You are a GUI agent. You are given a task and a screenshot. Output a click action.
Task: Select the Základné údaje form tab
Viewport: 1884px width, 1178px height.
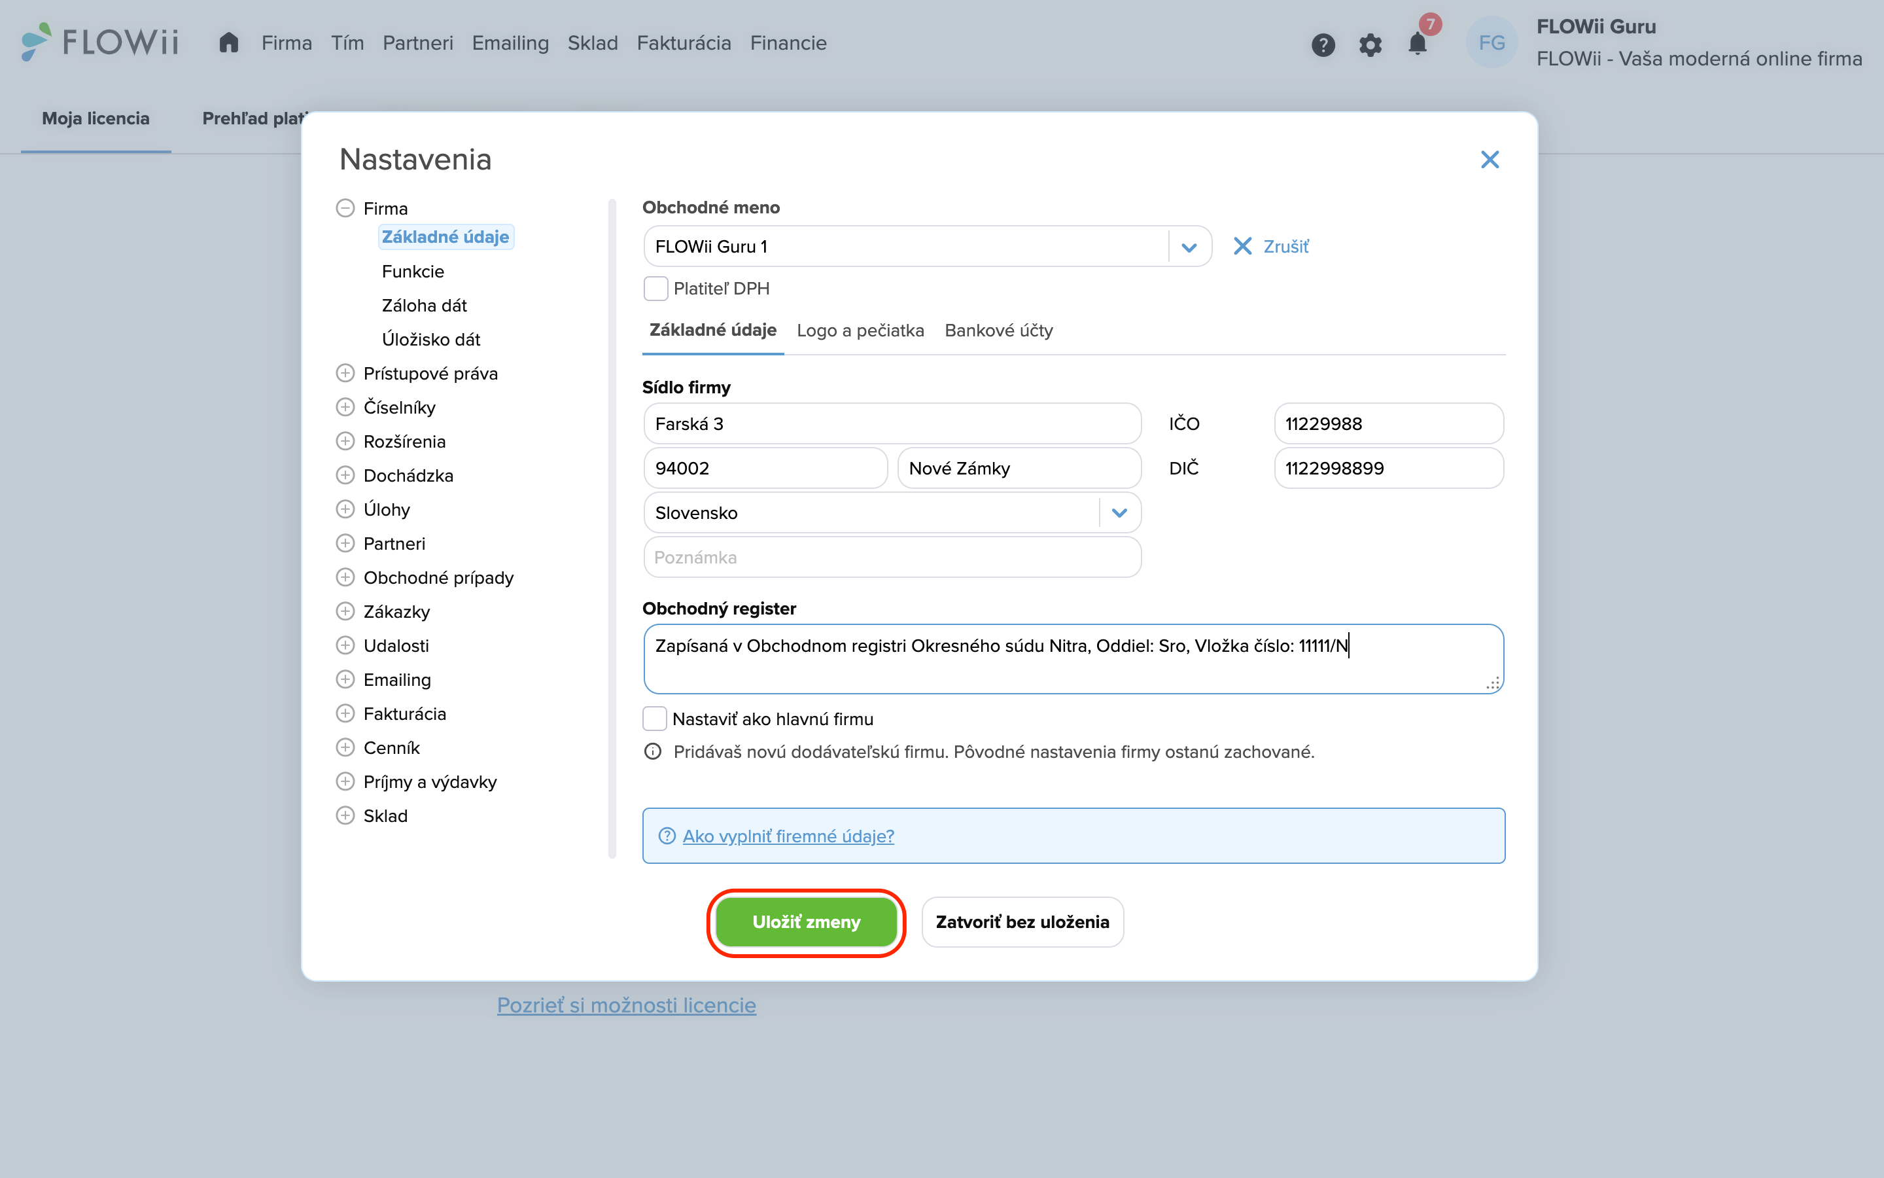coord(712,330)
